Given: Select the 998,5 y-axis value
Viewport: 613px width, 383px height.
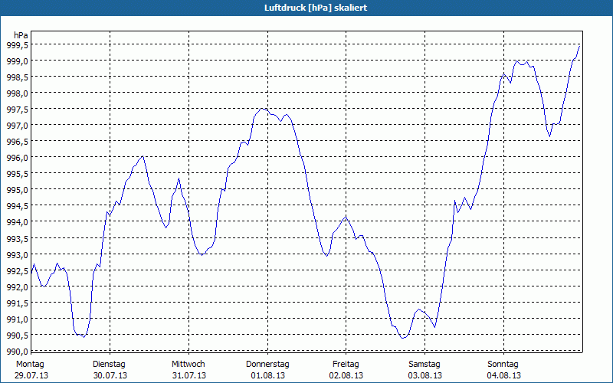Looking at the screenshot, I should pos(17,77).
